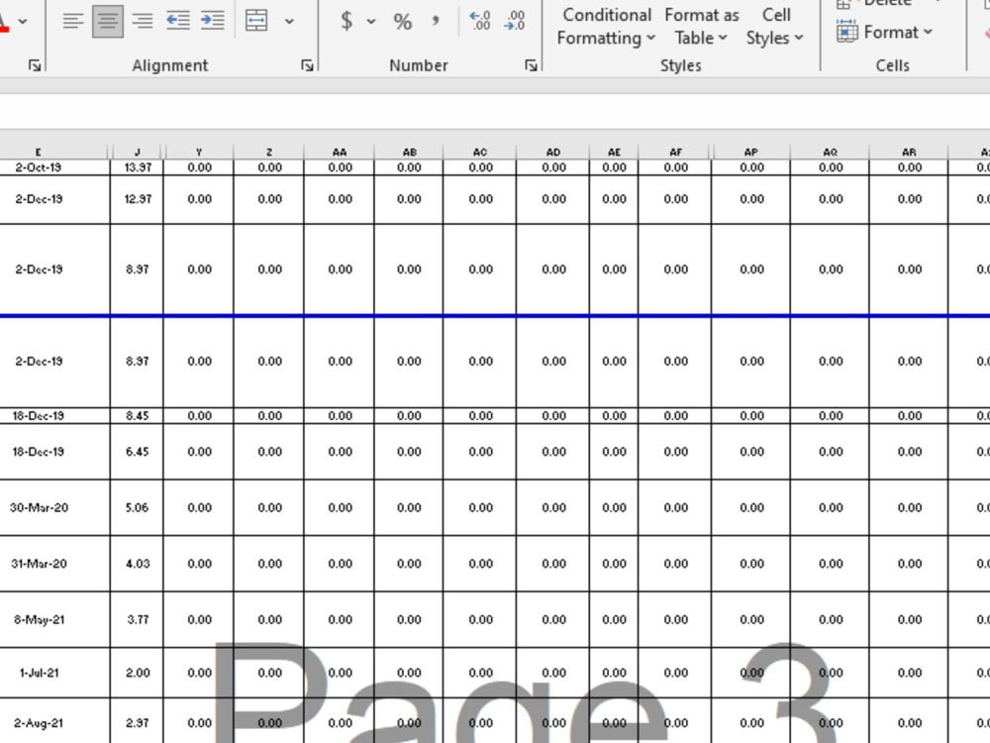Open font color dropdown arrow
This screenshot has height=743, width=990.
click(23, 22)
